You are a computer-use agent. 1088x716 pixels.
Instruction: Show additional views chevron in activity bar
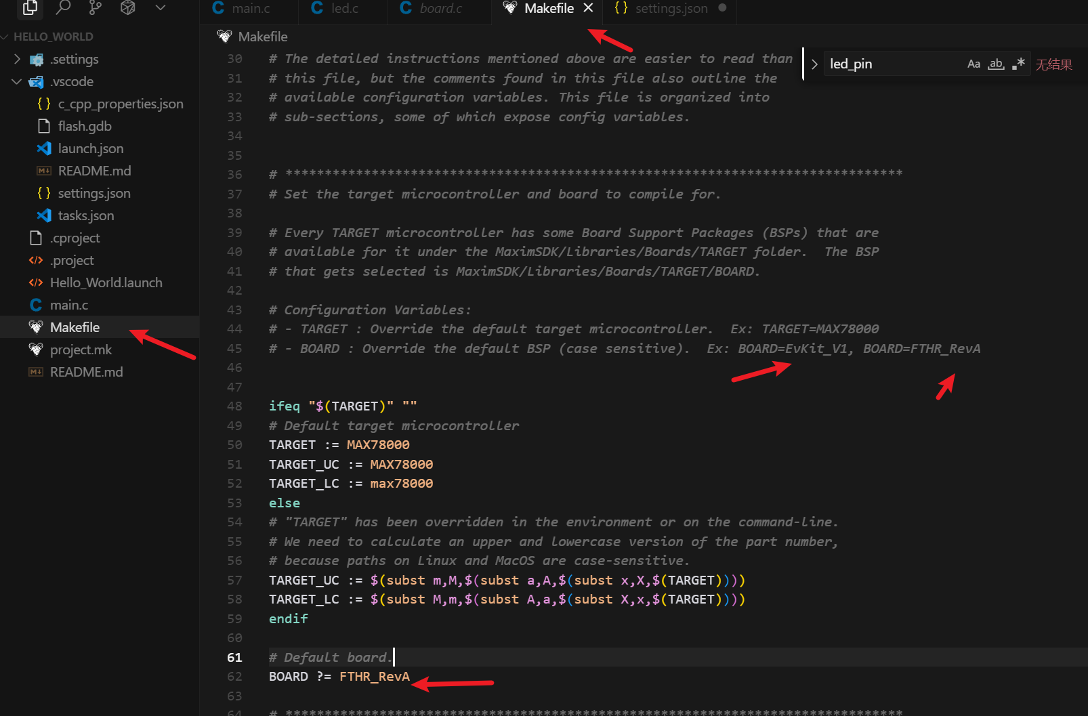161,7
